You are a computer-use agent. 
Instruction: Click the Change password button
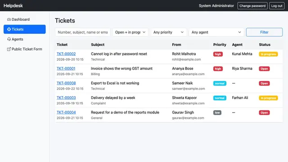tap(252, 6)
